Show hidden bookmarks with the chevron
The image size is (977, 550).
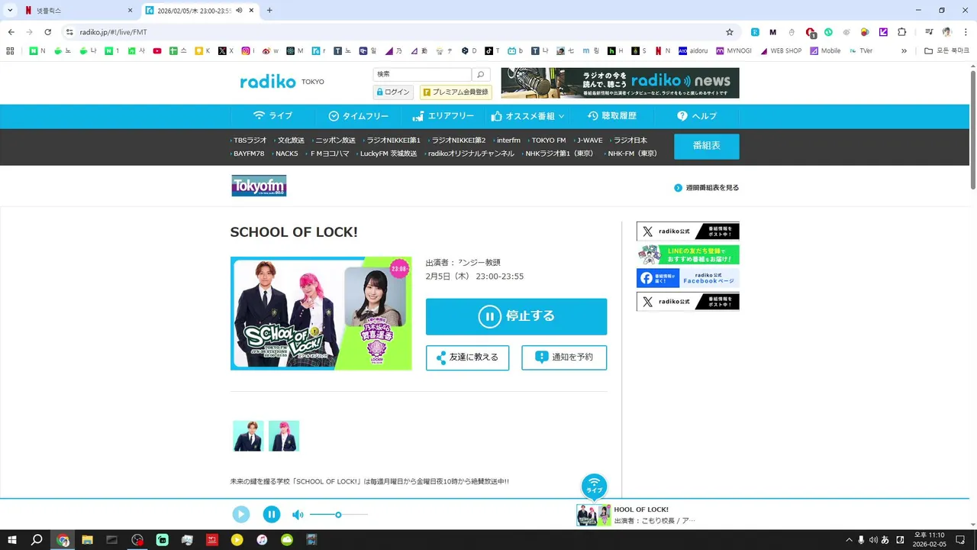[904, 51]
